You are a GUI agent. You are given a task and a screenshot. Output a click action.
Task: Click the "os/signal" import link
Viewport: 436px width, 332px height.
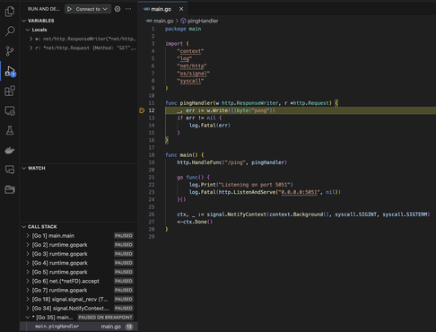click(x=194, y=74)
